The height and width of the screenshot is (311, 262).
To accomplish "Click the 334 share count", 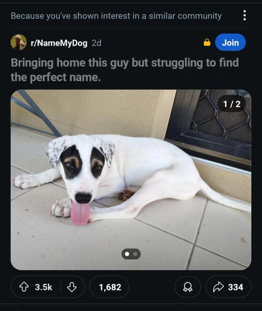I will (x=235, y=287).
